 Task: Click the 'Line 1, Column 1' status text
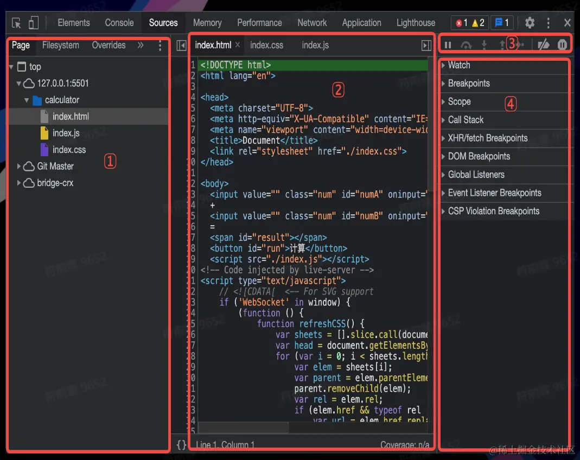coord(225,445)
